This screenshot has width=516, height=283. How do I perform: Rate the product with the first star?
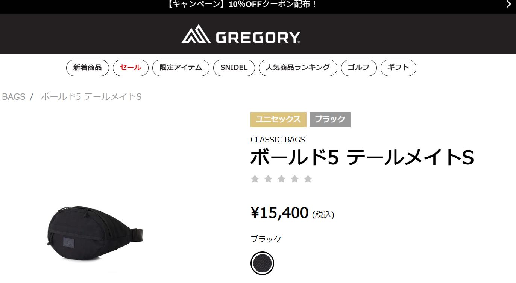click(x=255, y=179)
